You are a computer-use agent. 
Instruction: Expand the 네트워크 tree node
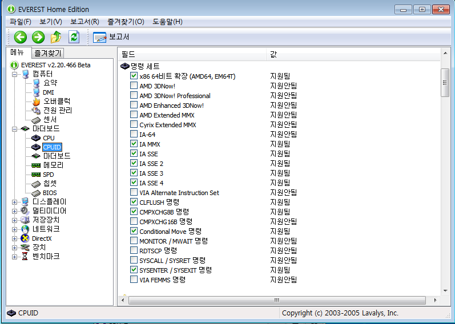click(x=14, y=229)
